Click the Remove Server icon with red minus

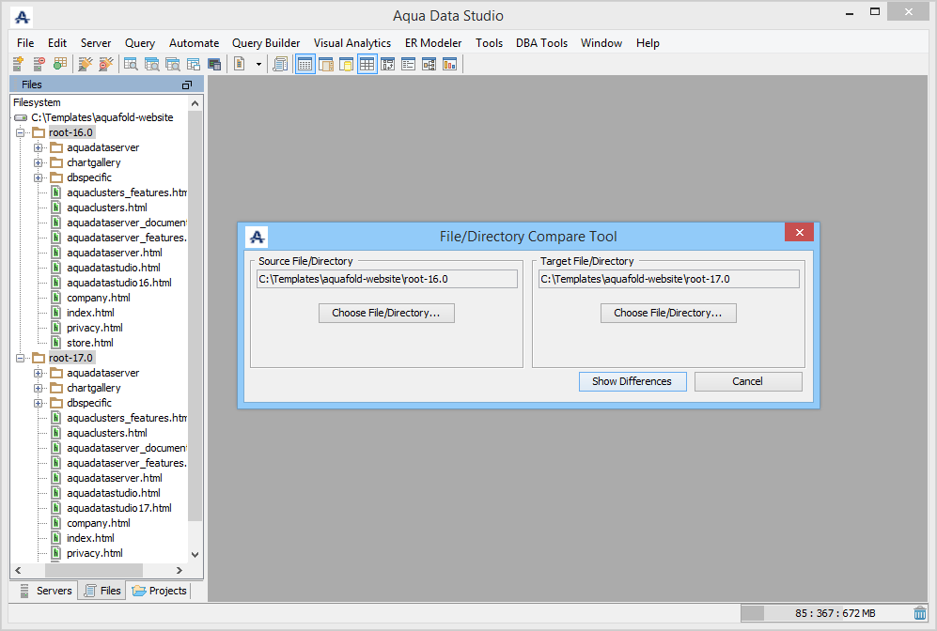pyautogui.click(x=39, y=64)
